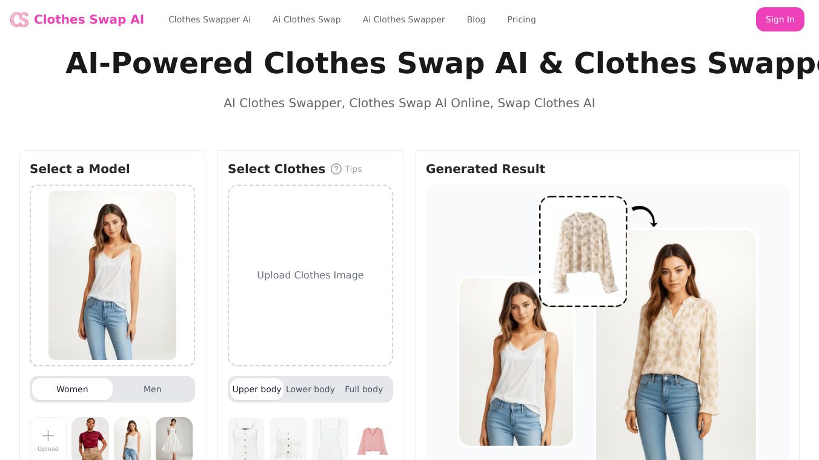Open Clothes Swapper Ai nav link
Image resolution: width=819 pixels, height=460 pixels.
(210, 19)
